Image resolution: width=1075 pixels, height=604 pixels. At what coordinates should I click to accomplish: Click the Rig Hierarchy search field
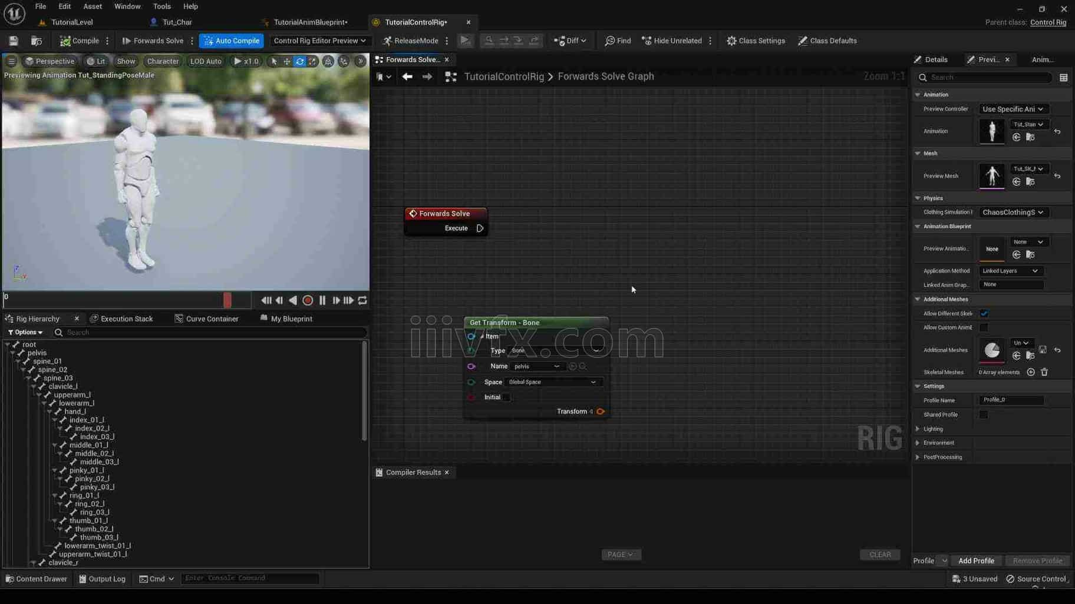pos(210,333)
